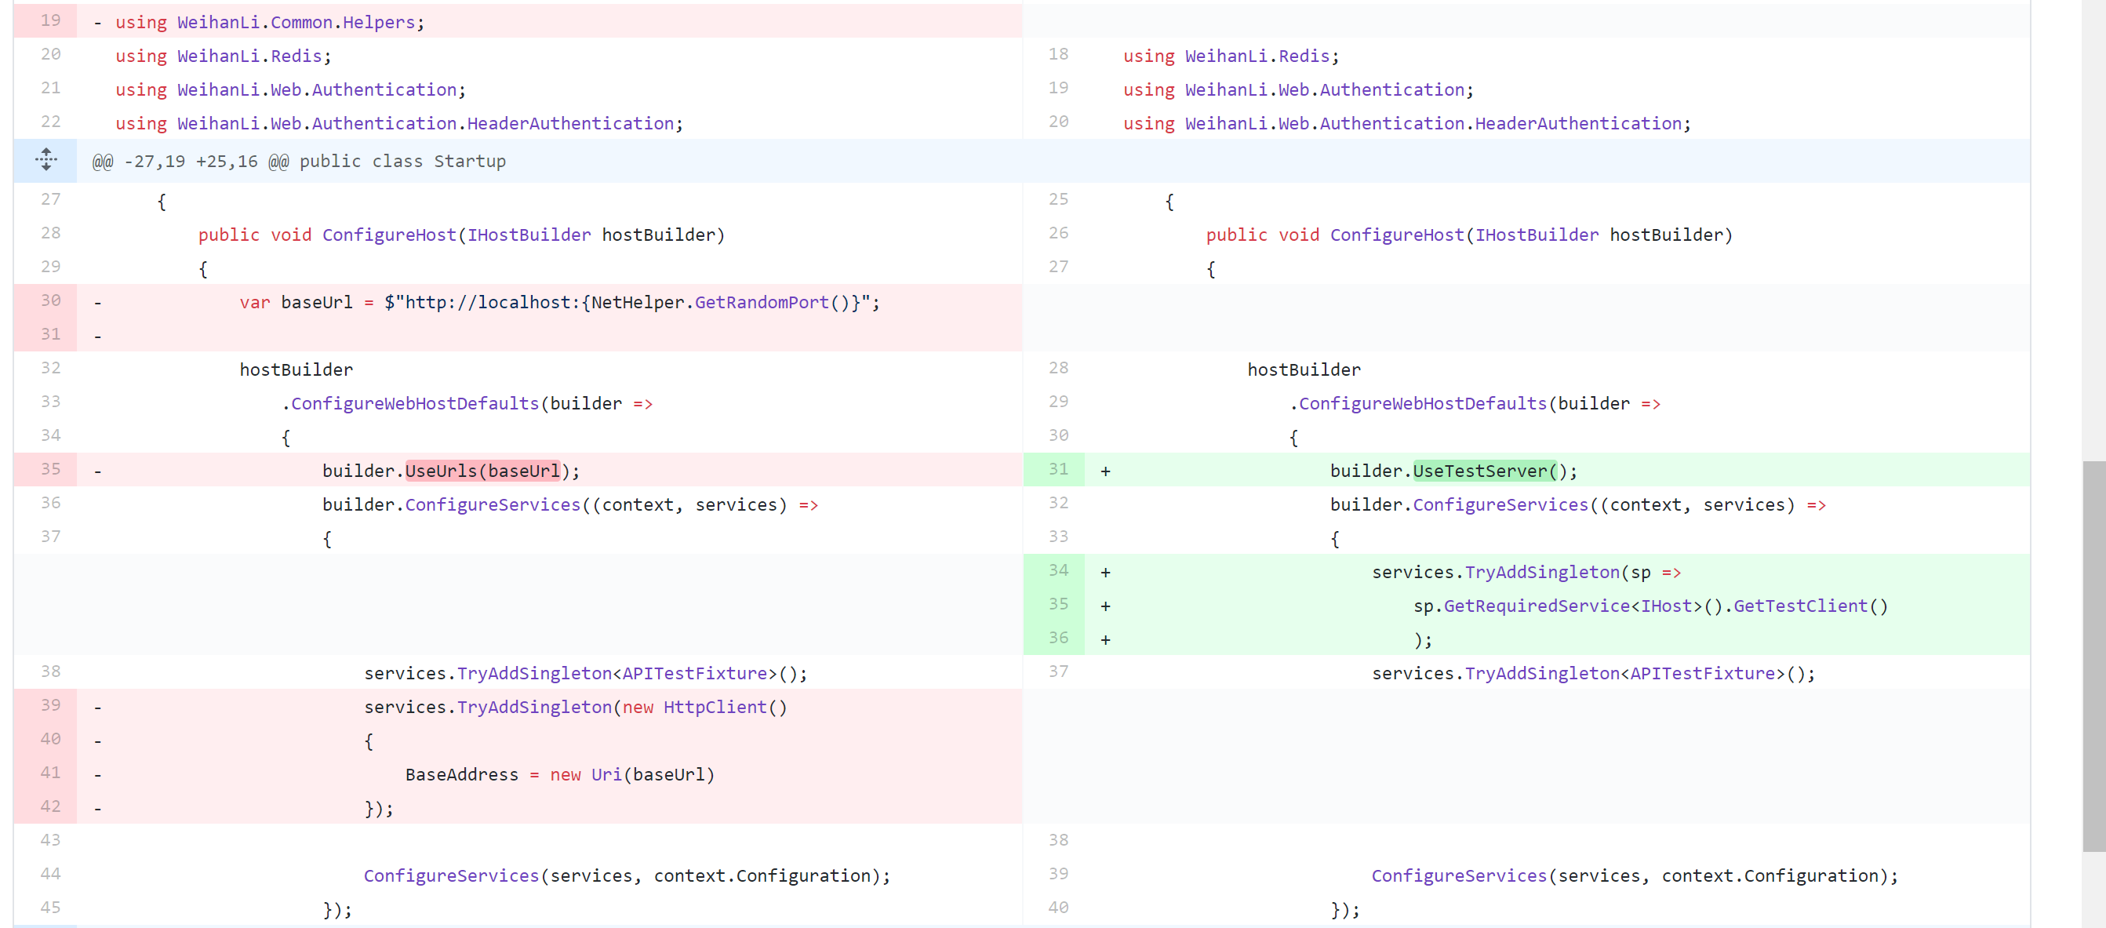Image resolution: width=2106 pixels, height=928 pixels.
Task: Select the removed using WeihanLi.Common.Helpers line
Action: click(x=270, y=21)
